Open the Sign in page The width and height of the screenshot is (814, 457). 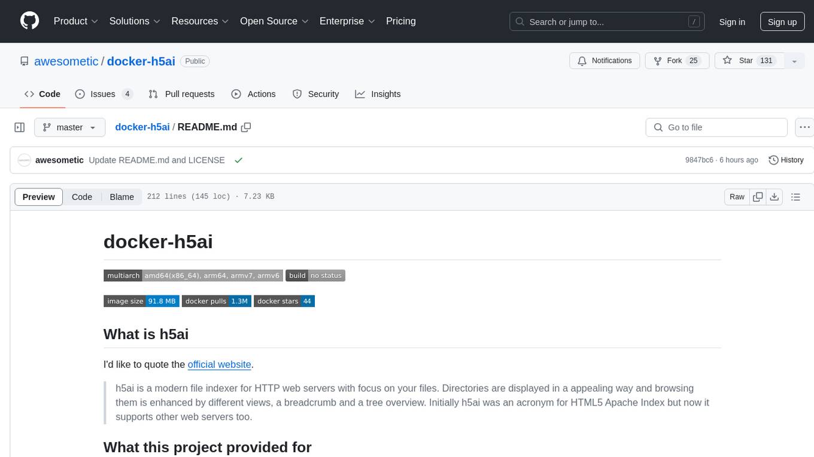(x=732, y=22)
